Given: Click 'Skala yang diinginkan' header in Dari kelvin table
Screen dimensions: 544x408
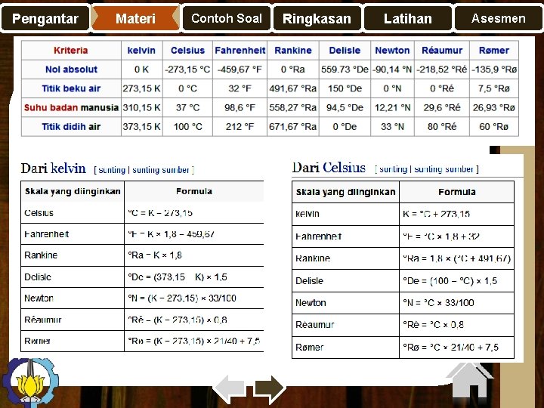Looking at the screenshot, I should (x=73, y=191).
